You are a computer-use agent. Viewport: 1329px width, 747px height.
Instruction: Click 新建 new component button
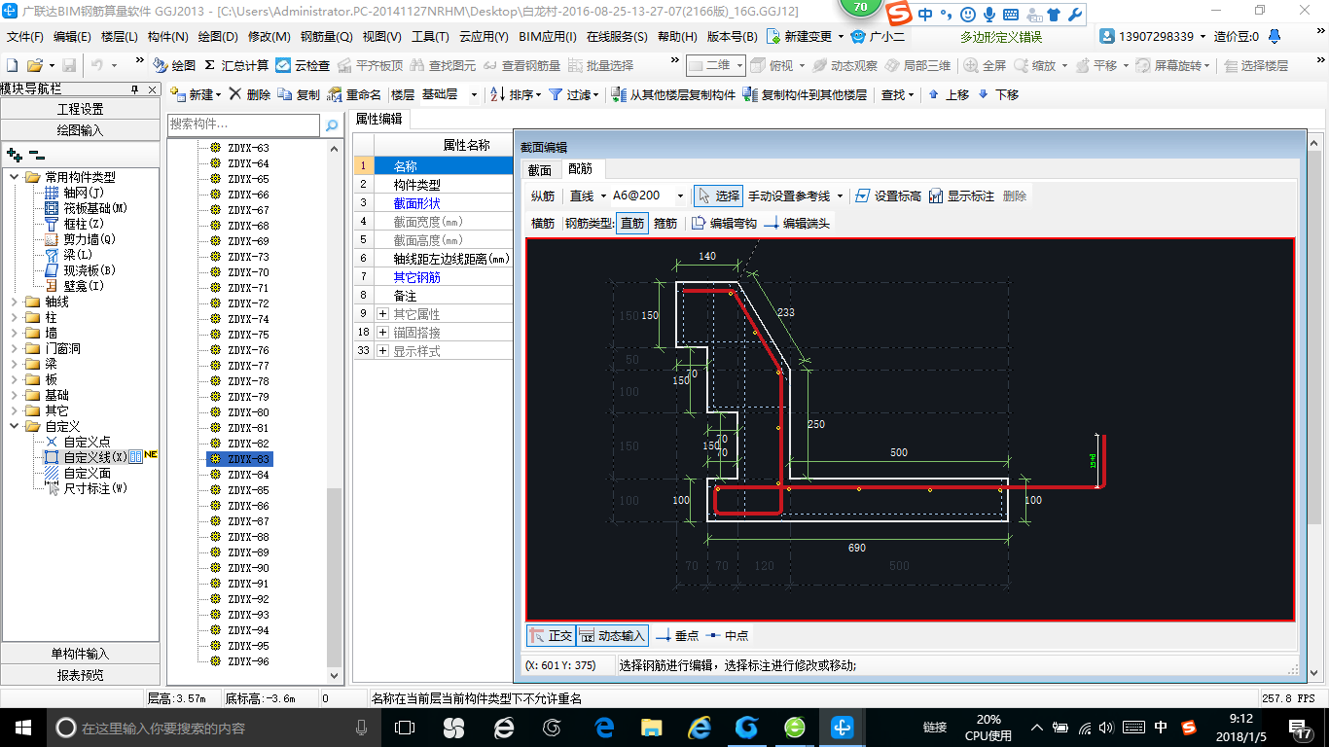[x=196, y=94]
